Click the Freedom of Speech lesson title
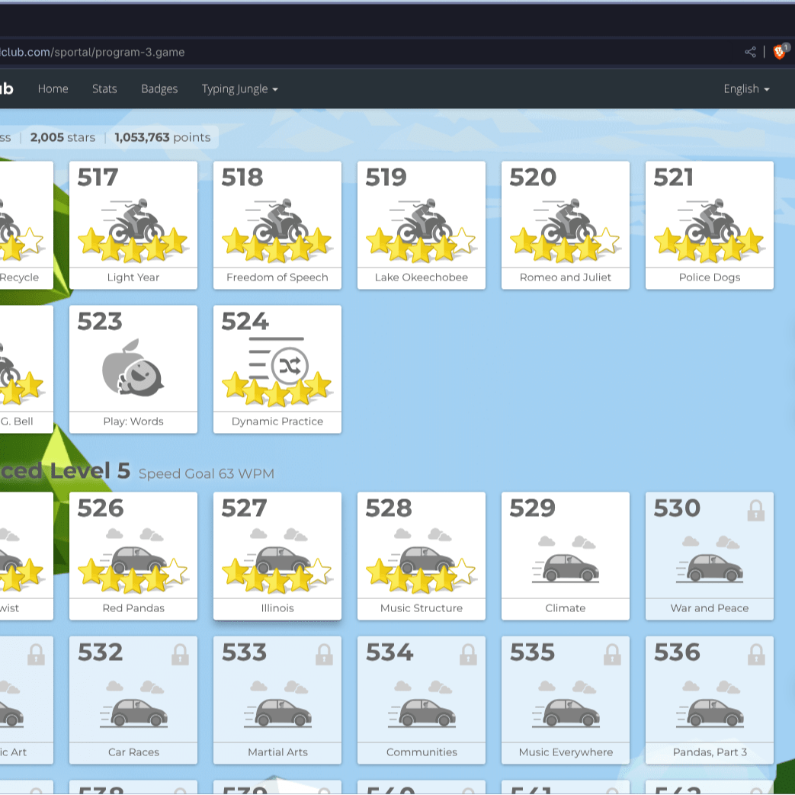795x795 pixels. 277,277
